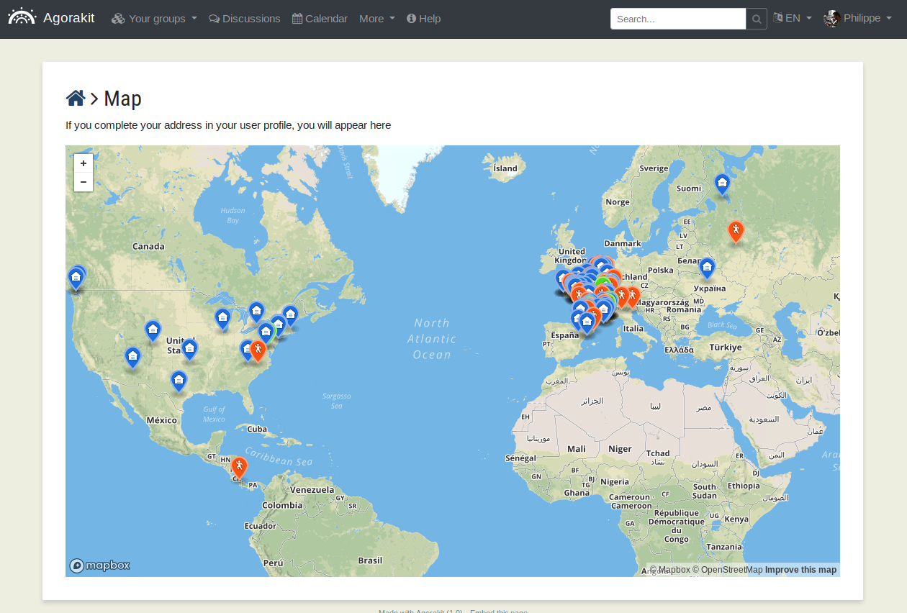Viewport: 907px width, 613px height.
Task: Click the Mapbox logo on map
Action: tap(100, 566)
